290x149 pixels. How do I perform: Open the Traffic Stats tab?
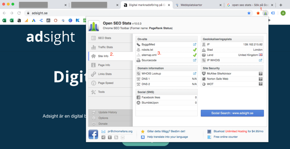(110, 47)
